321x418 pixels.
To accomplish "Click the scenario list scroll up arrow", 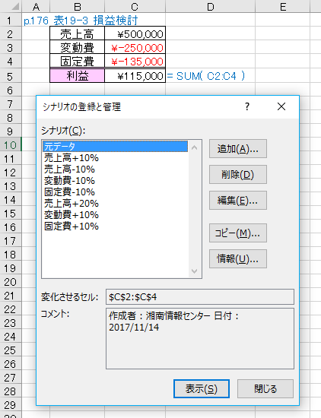I will tap(195, 147).
